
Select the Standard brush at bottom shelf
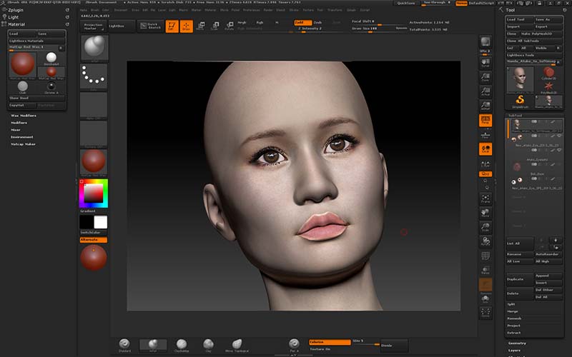pyautogui.click(x=124, y=345)
